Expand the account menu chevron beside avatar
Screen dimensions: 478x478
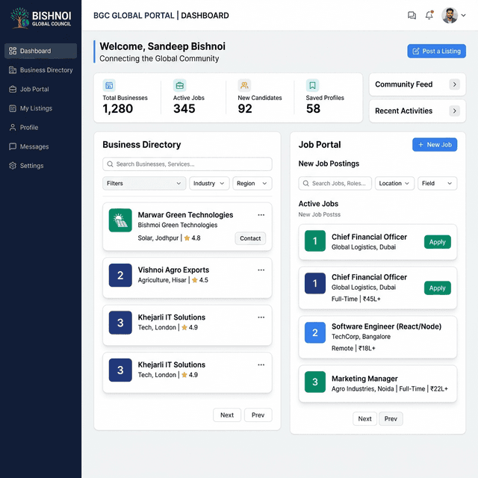(x=463, y=15)
